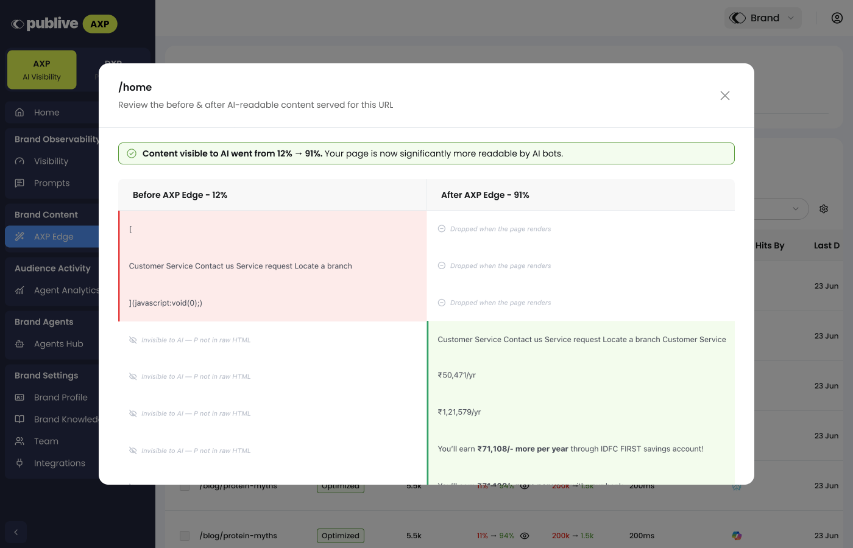Click the Brand Profile card icon
The height and width of the screenshot is (548, 853).
19,398
